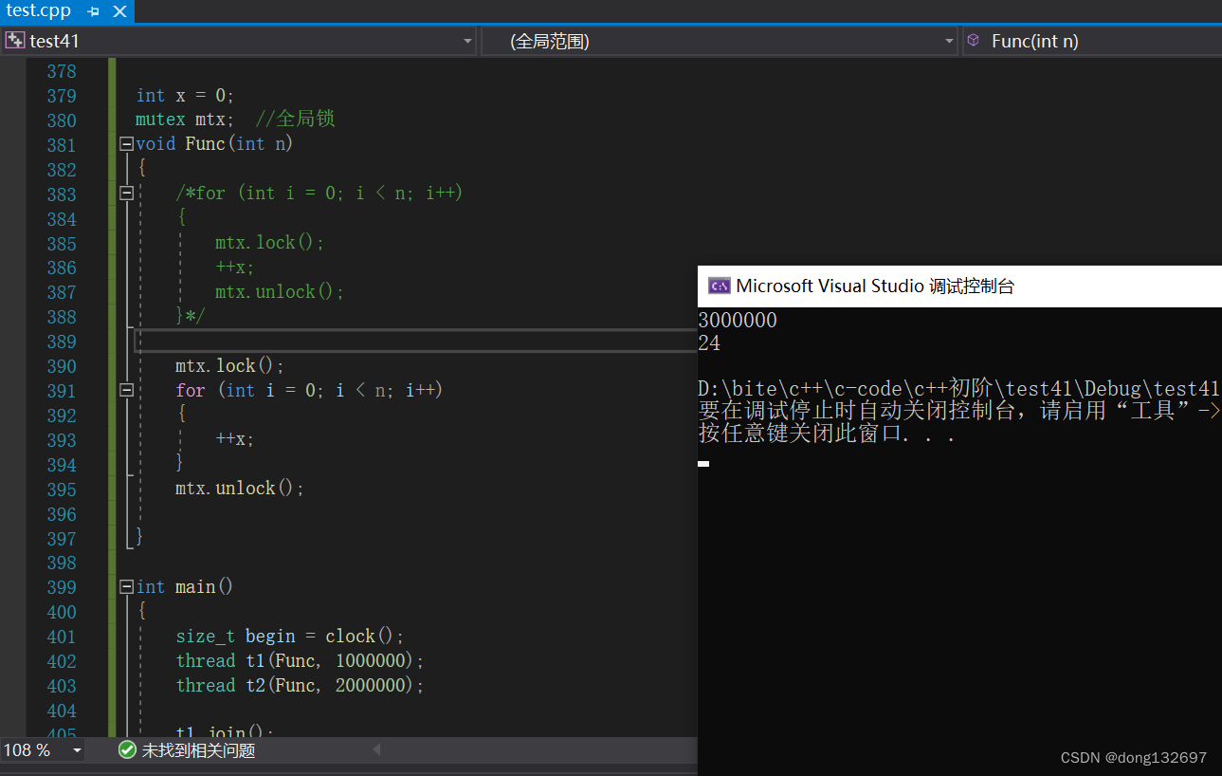Screen dimensions: 1222x776
Task: Click line number 378 in the gutter
Action: pos(62,71)
